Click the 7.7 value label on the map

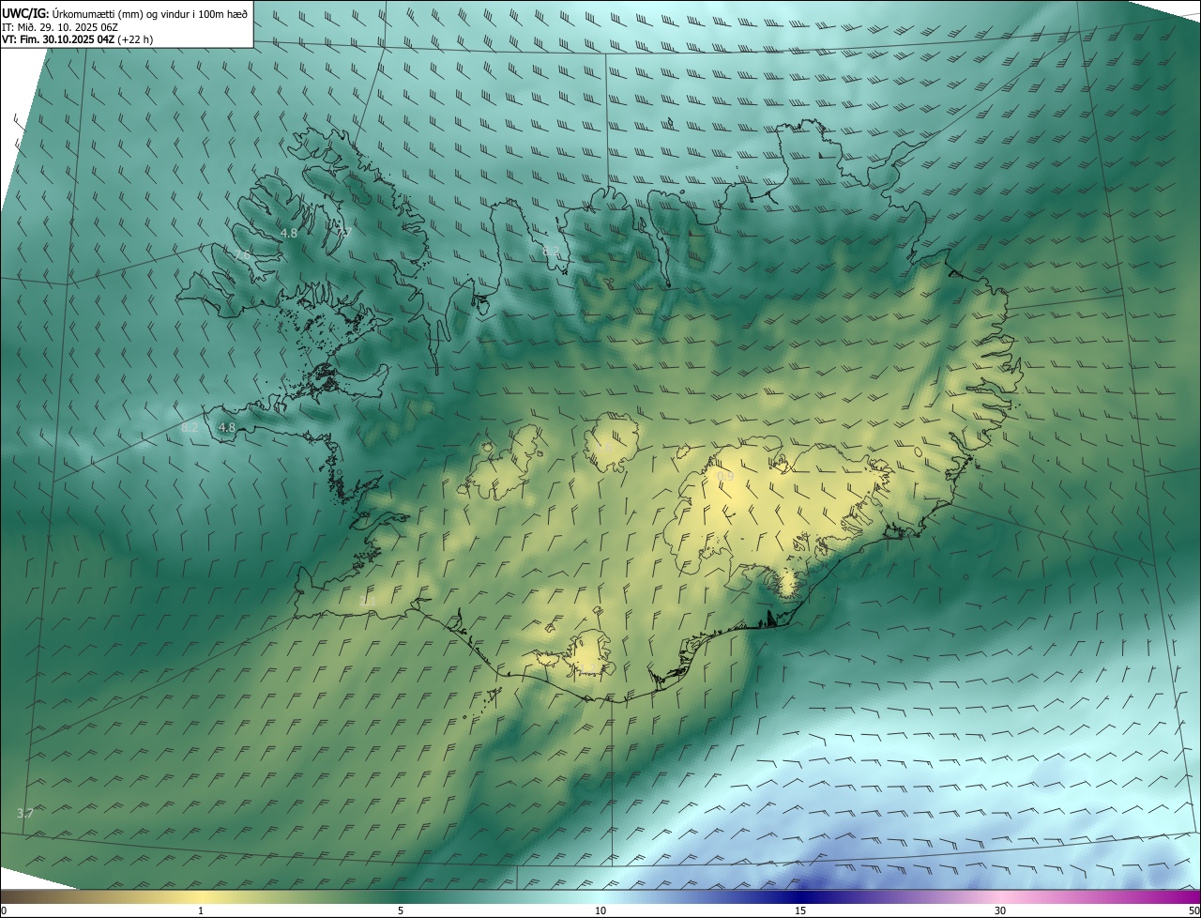click(x=343, y=233)
